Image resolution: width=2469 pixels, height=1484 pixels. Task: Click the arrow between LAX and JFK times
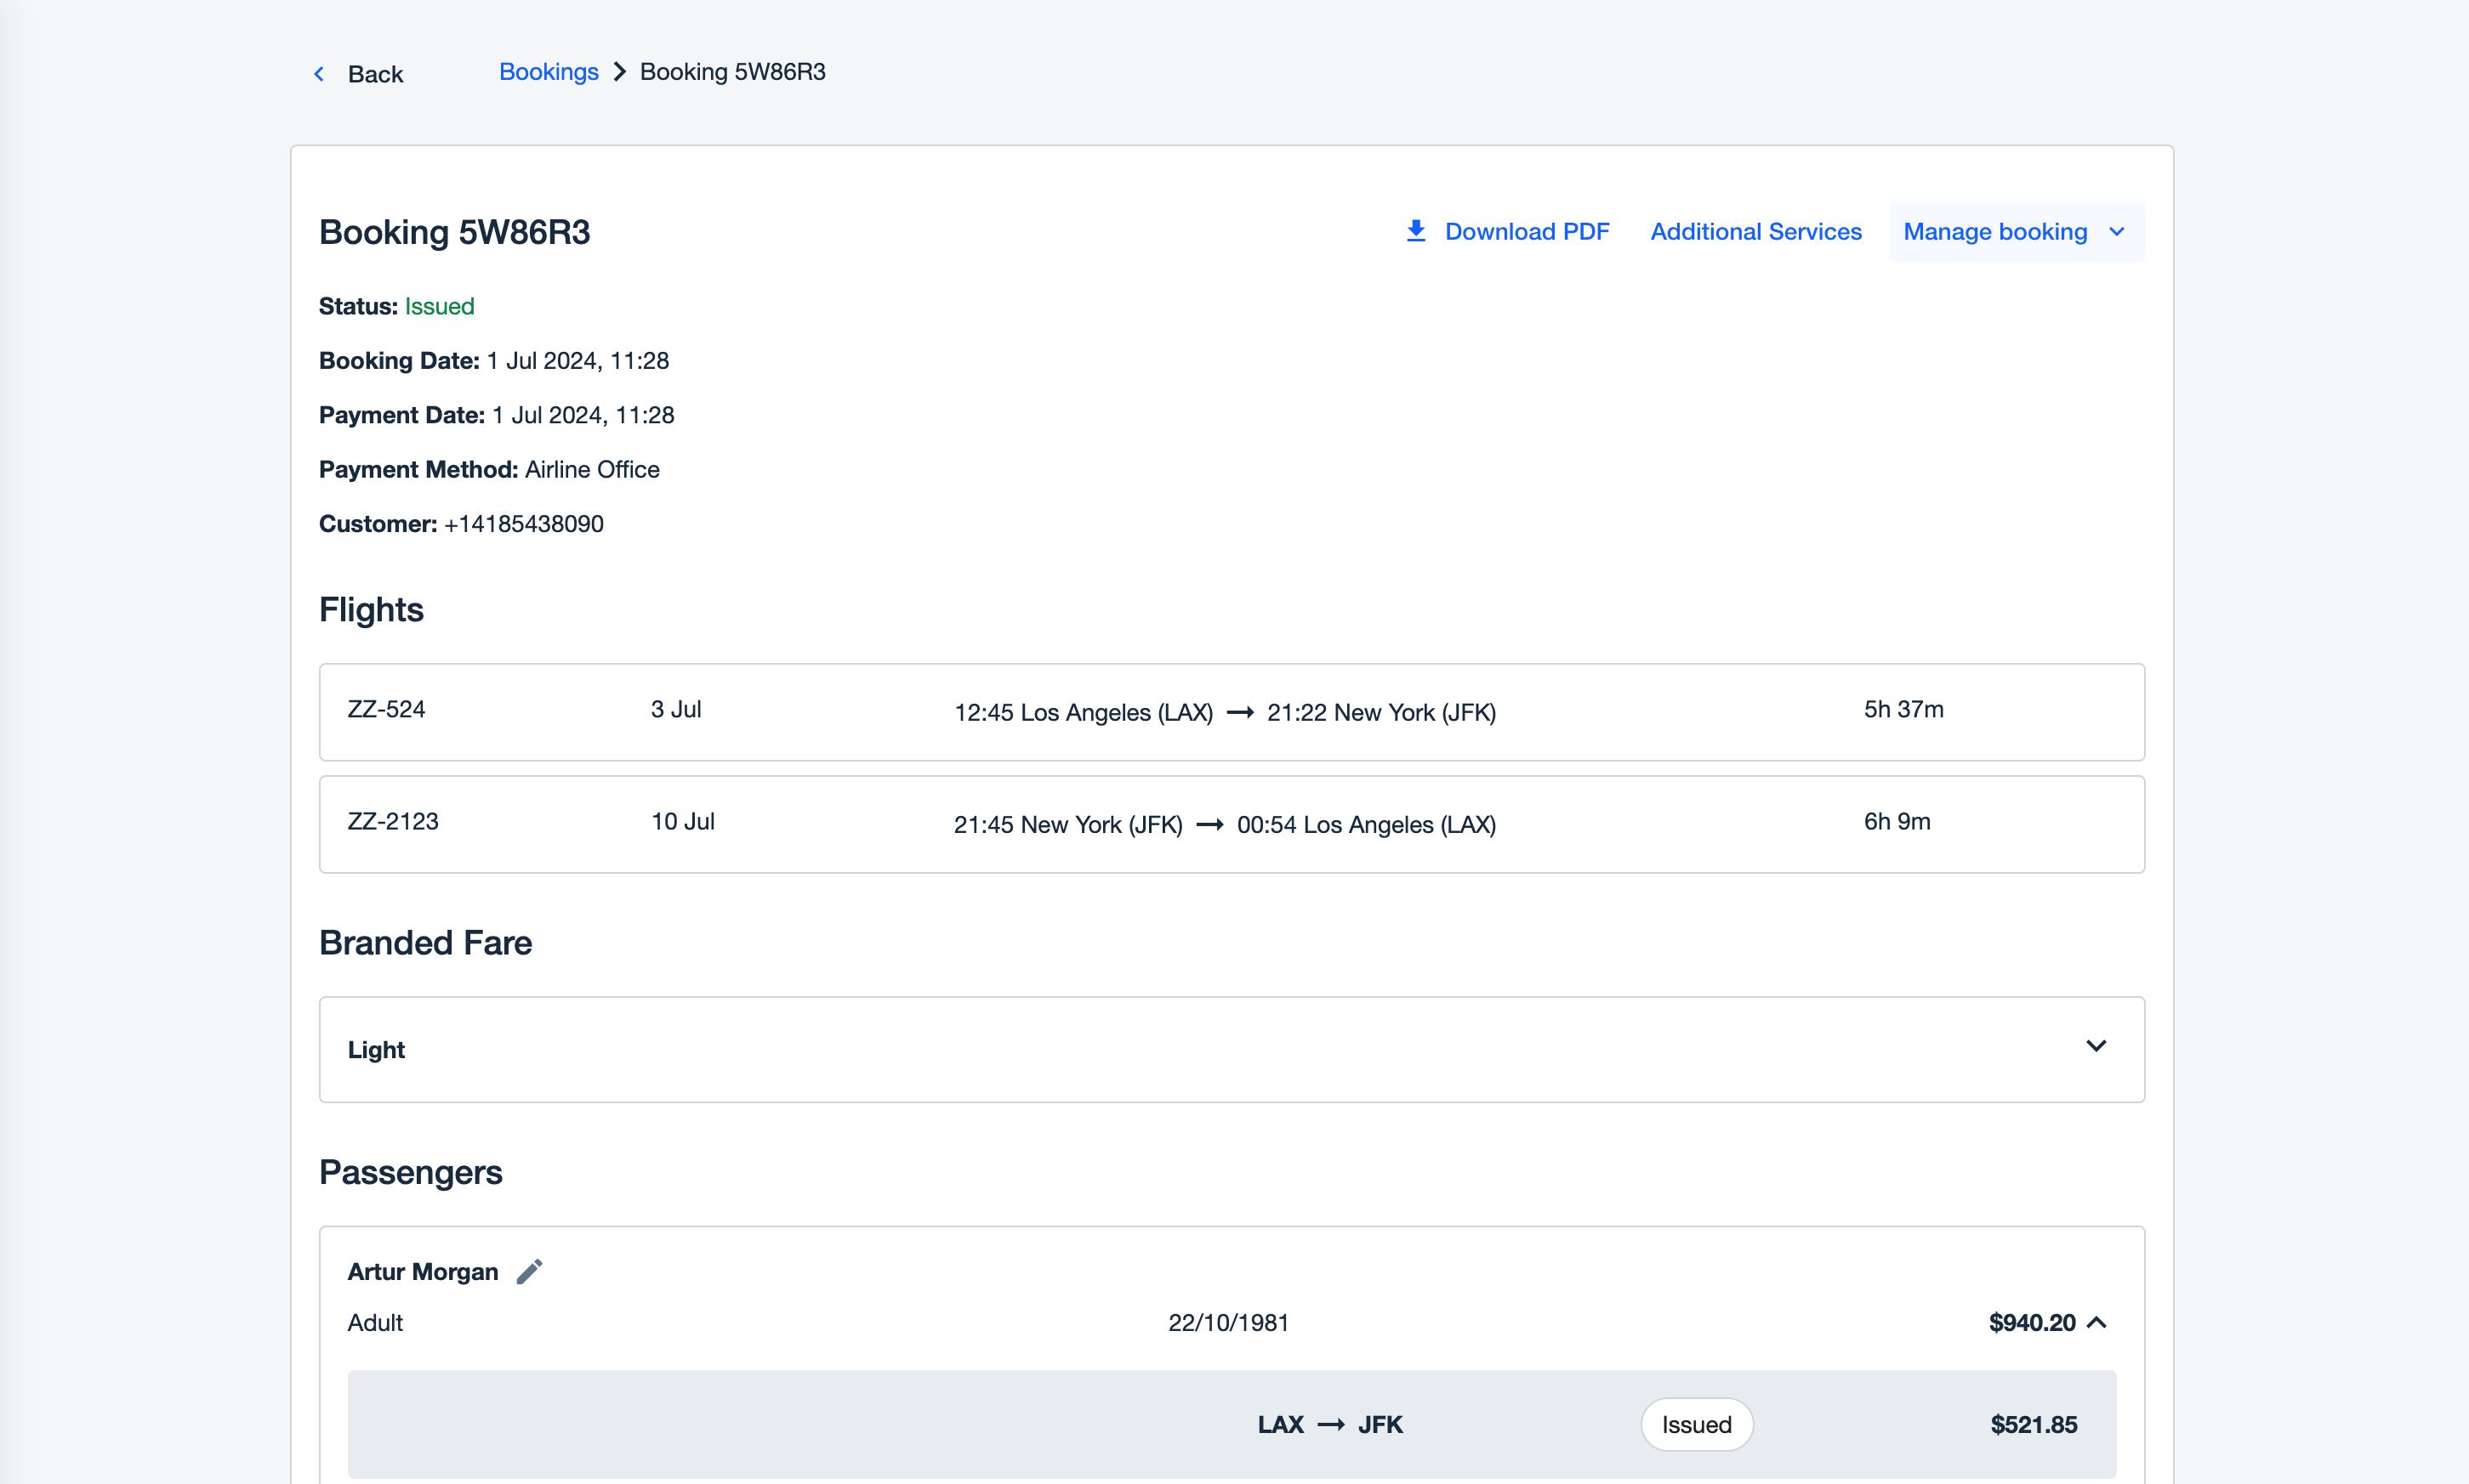pyautogui.click(x=1239, y=713)
